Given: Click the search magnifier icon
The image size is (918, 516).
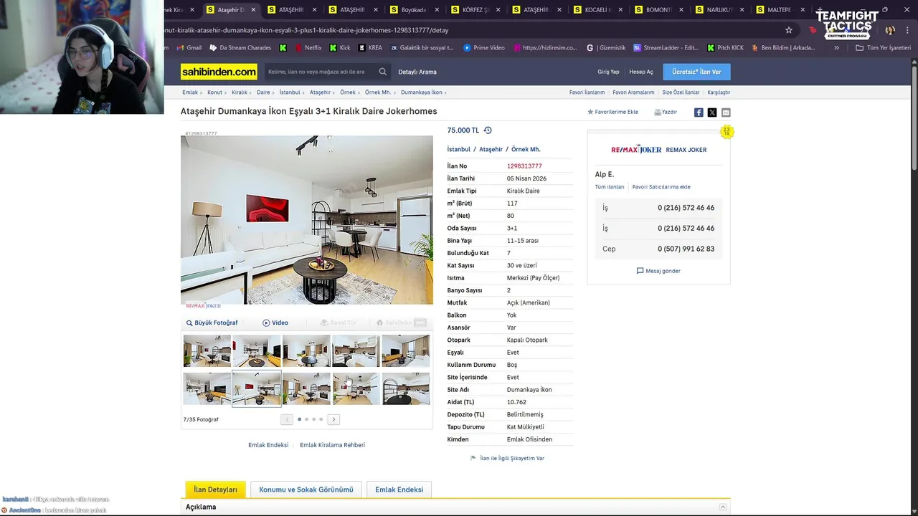Looking at the screenshot, I should (383, 72).
